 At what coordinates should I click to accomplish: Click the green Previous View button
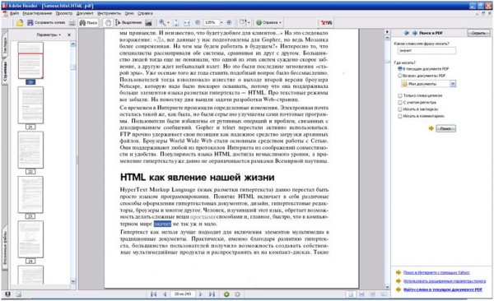click(226, 294)
